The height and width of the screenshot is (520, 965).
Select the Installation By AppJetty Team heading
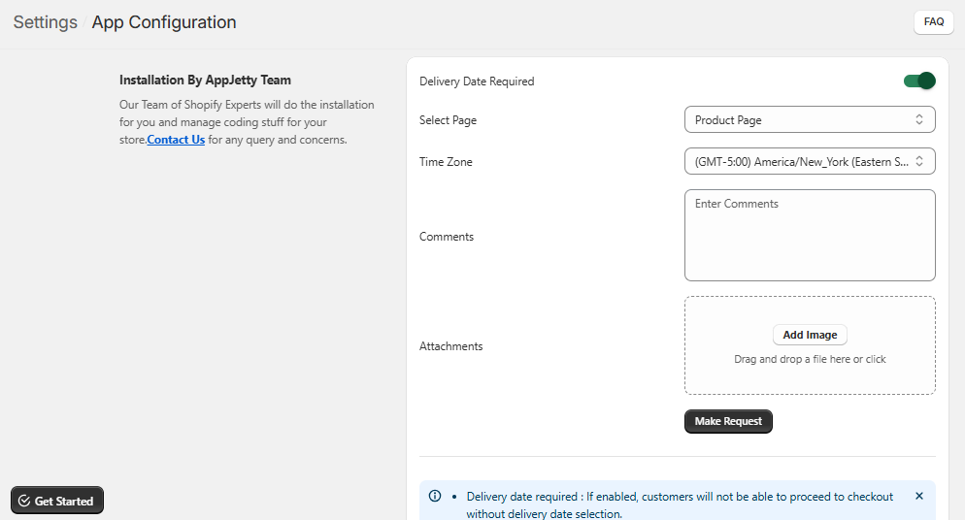coord(205,81)
